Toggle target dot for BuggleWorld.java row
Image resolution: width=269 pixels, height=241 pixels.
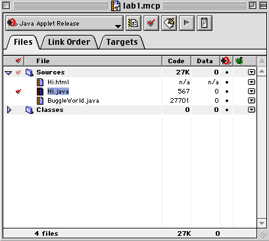(227, 101)
